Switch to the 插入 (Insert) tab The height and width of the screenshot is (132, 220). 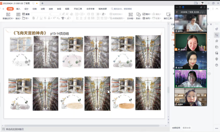point(18,9)
